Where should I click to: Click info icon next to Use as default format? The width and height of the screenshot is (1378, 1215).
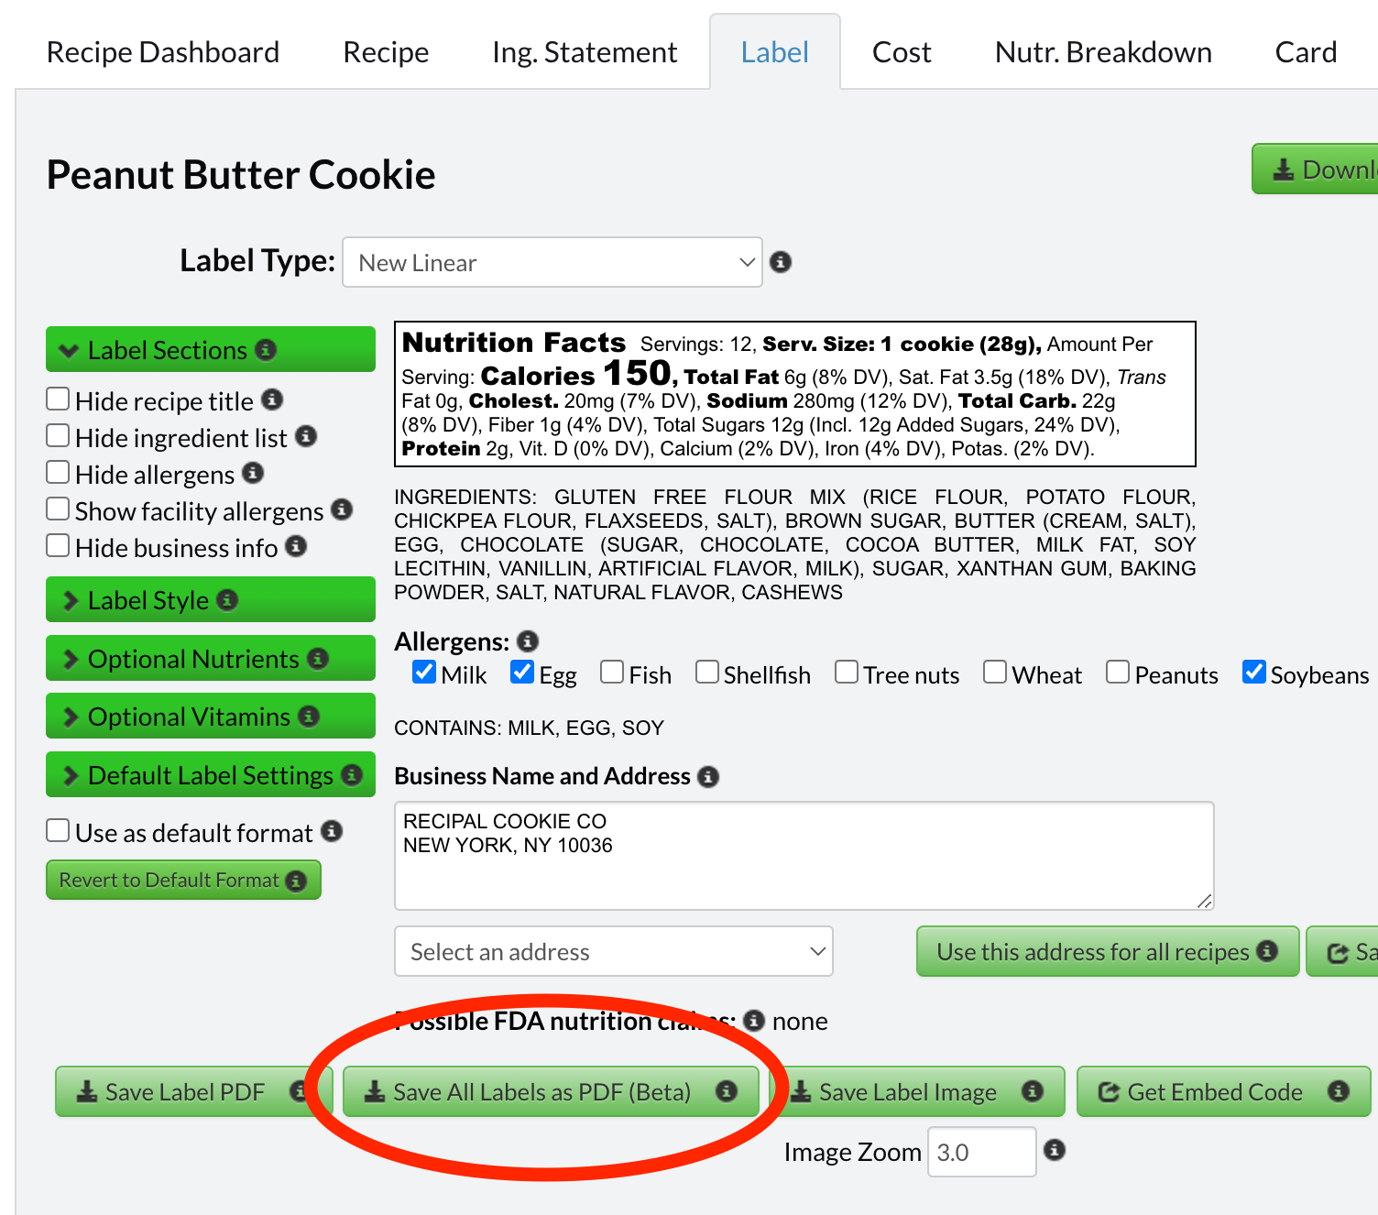click(x=332, y=831)
